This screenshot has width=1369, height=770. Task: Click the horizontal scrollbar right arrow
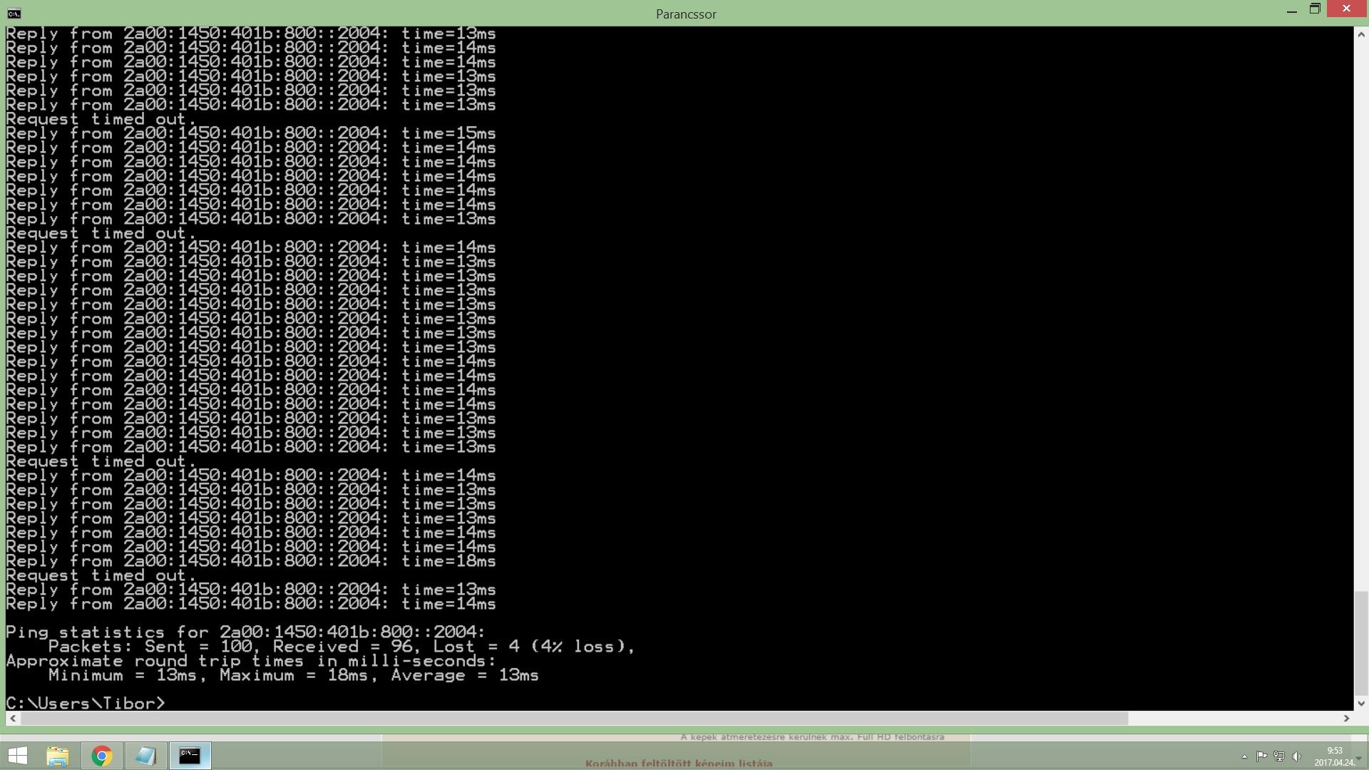point(1346,719)
